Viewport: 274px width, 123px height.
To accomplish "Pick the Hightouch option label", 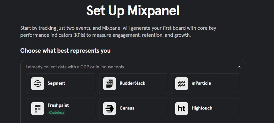I will tap(202, 108).
